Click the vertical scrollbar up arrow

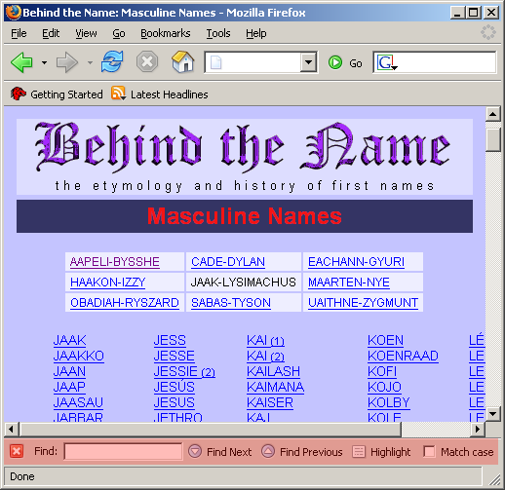(x=493, y=114)
